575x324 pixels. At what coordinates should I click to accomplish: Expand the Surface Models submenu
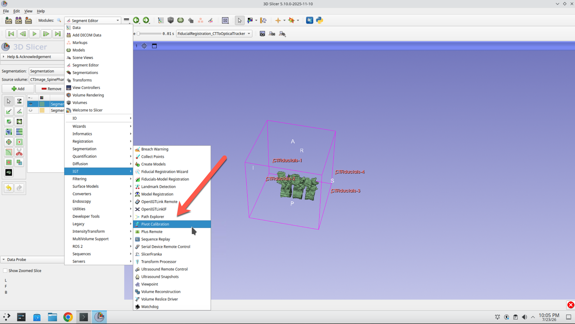point(98,186)
